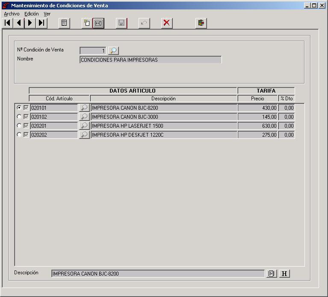Click price cell 430,00
The width and height of the screenshot is (328, 297).
click(258, 108)
